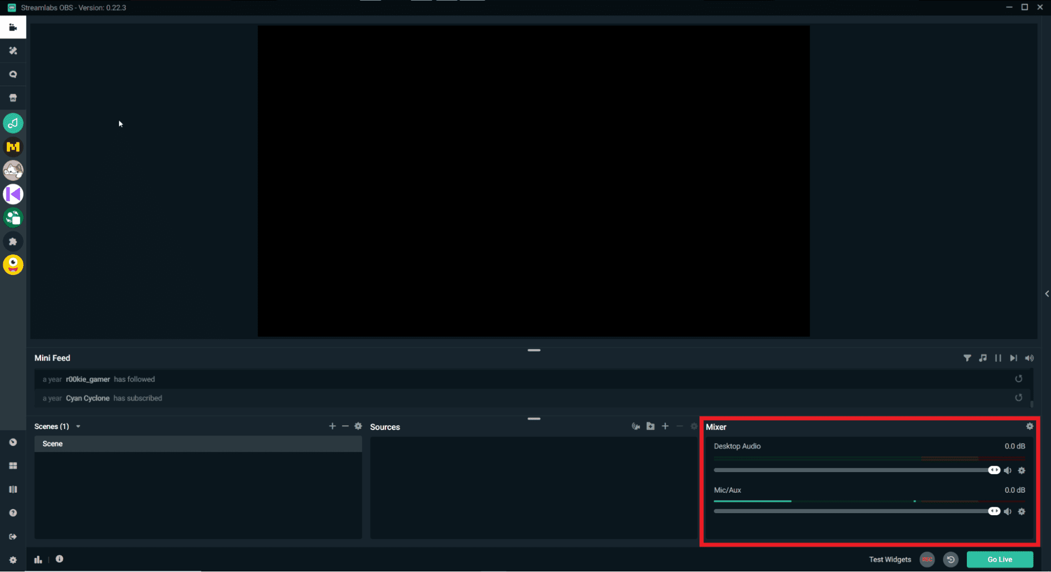Select the Streamlabs stats bar icon
This screenshot has height=572, width=1051.
click(x=37, y=559)
